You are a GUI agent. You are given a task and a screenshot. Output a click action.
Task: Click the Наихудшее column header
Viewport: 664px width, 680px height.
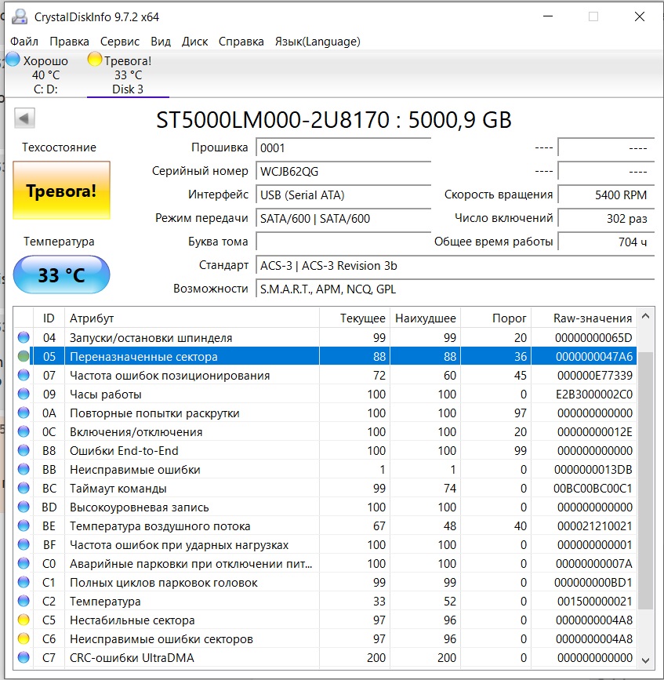tap(425, 318)
